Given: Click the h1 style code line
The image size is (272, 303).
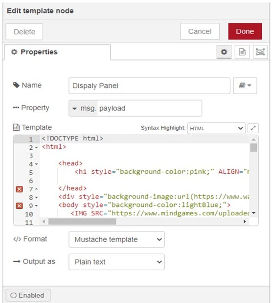Looking at the screenshot, I should pyautogui.click(x=162, y=172).
